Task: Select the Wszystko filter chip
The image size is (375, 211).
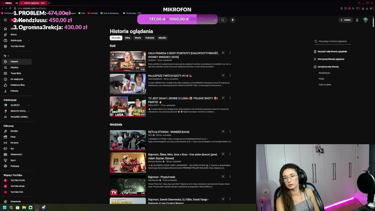Action: point(116,38)
